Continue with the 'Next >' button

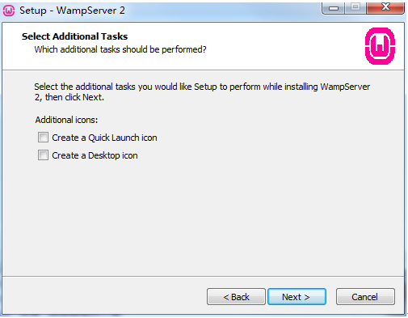click(297, 297)
